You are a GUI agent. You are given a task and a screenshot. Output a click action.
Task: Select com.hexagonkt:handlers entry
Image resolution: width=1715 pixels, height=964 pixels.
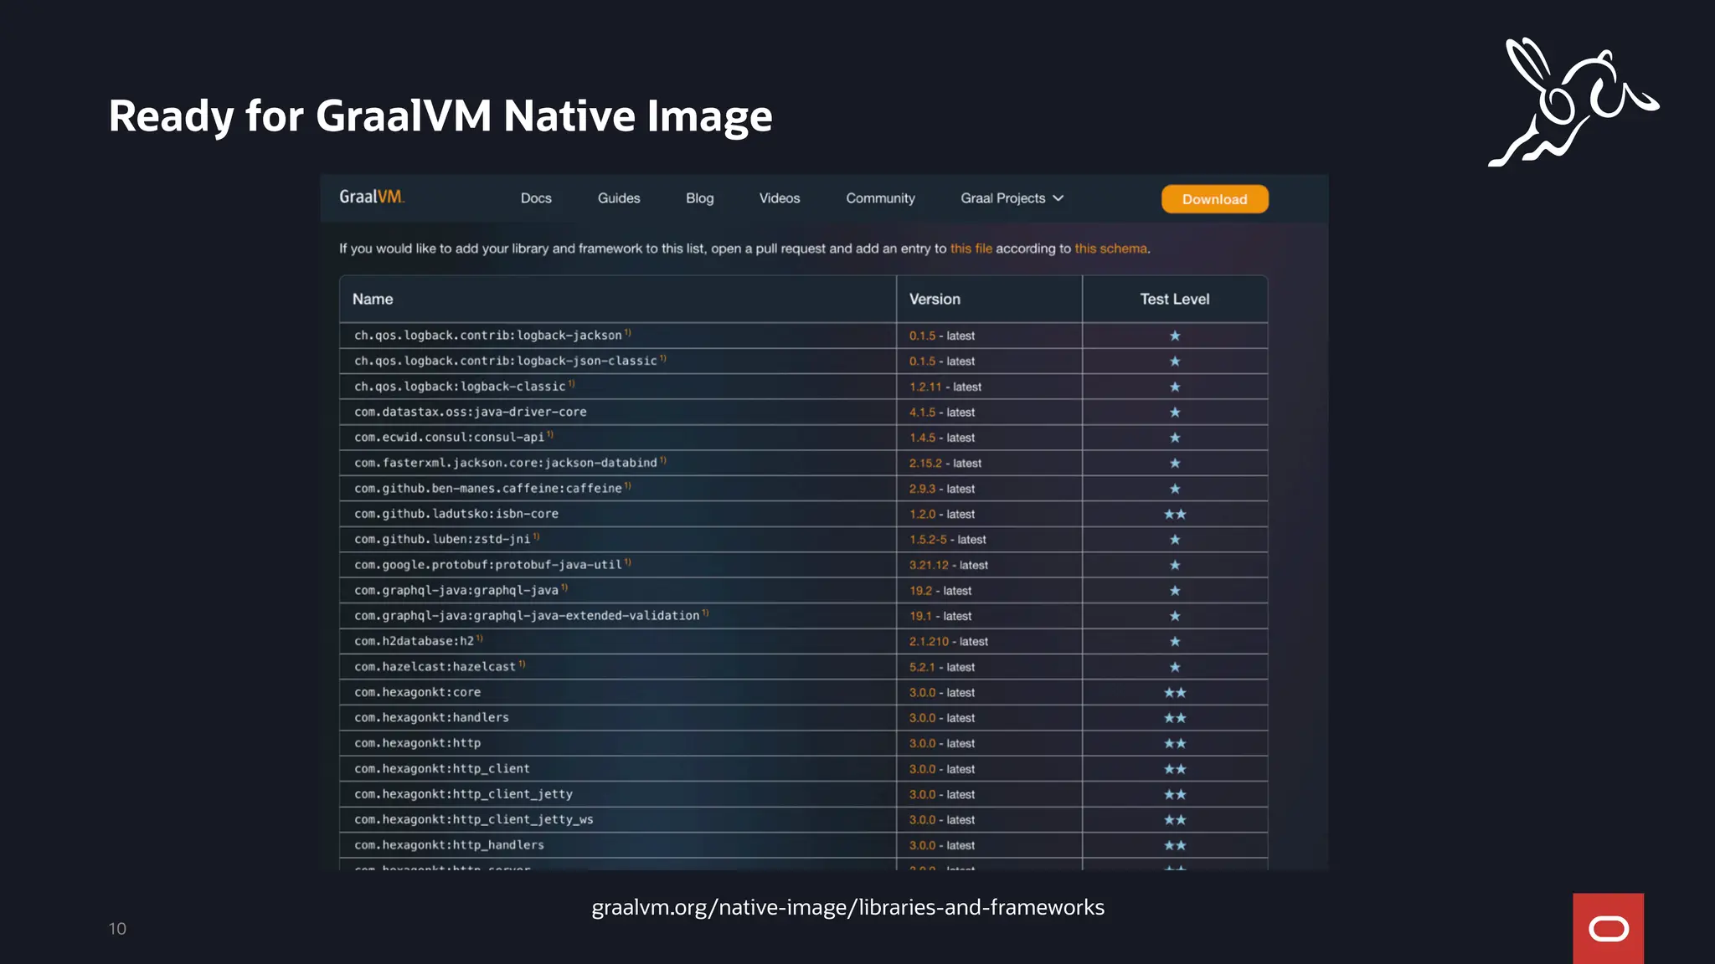(x=431, y=718)
